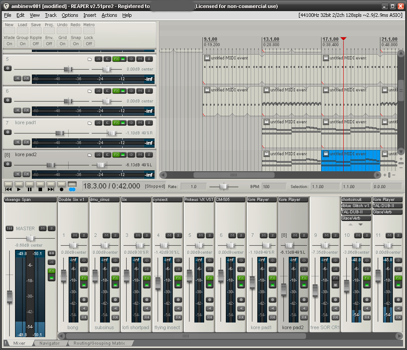
Task: Open the Insert menu
Action: point(89,15)
